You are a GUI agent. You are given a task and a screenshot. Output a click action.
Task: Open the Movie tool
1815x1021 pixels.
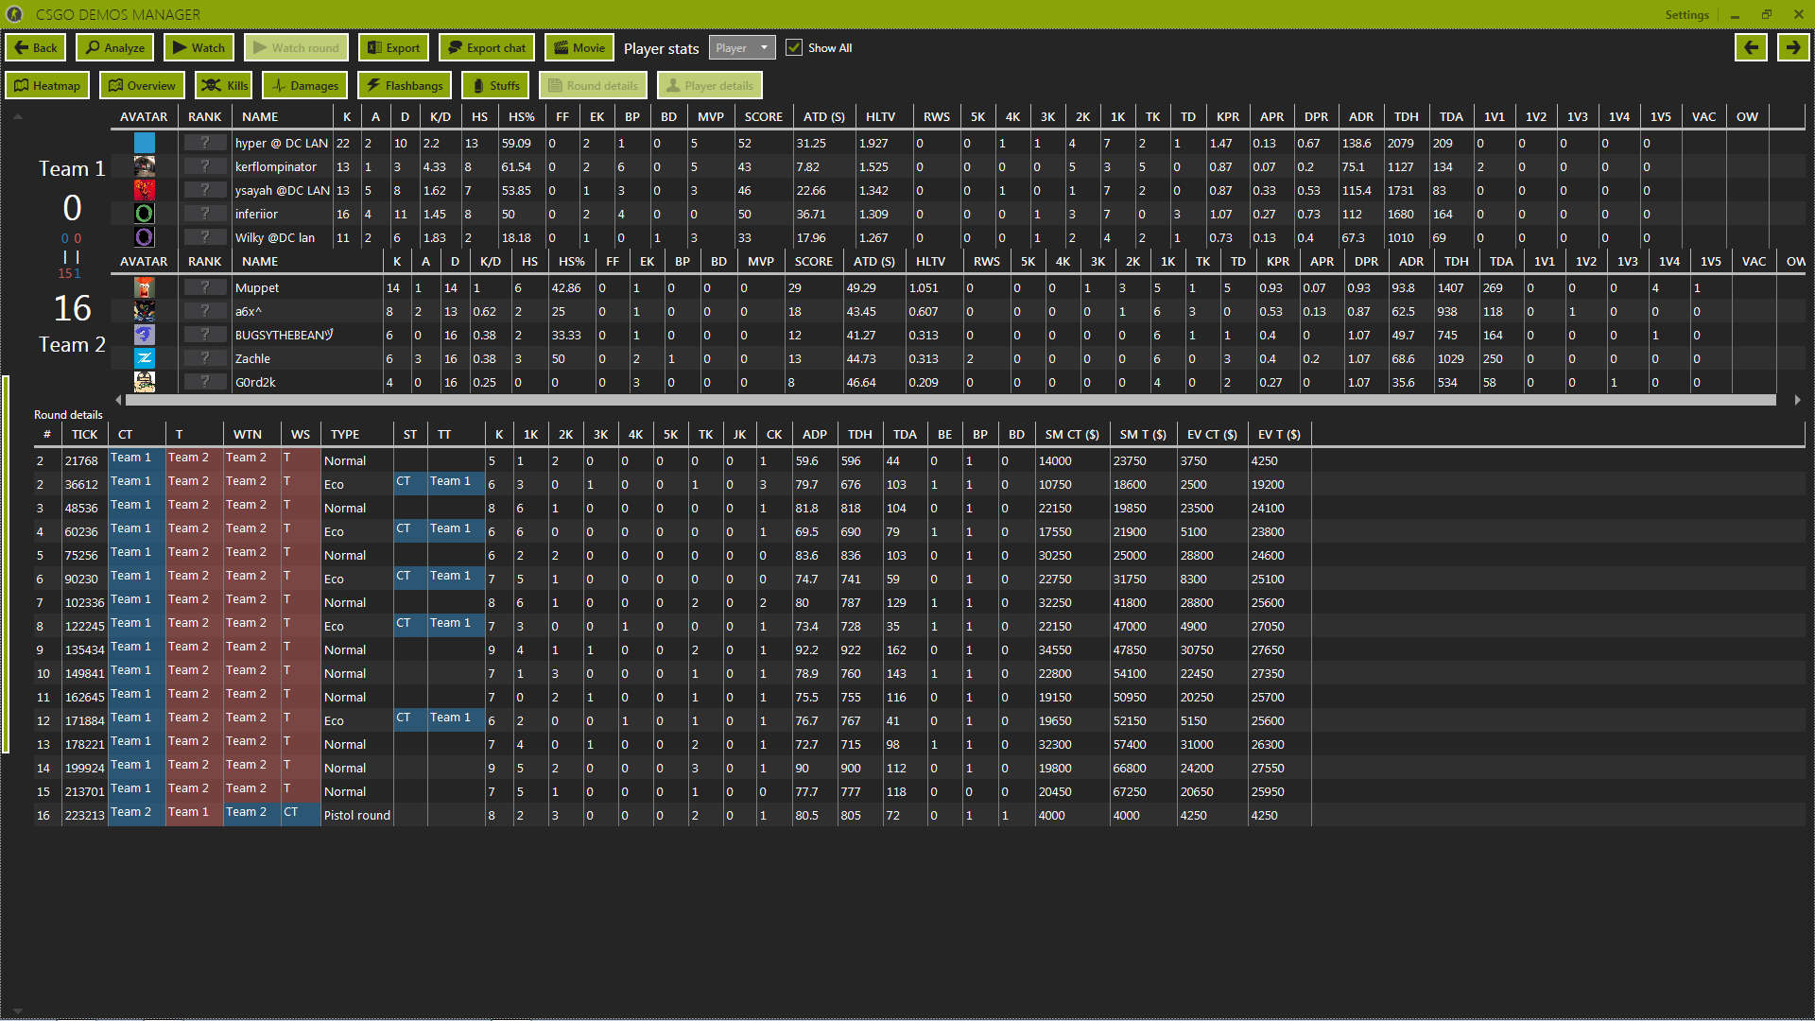579,47
